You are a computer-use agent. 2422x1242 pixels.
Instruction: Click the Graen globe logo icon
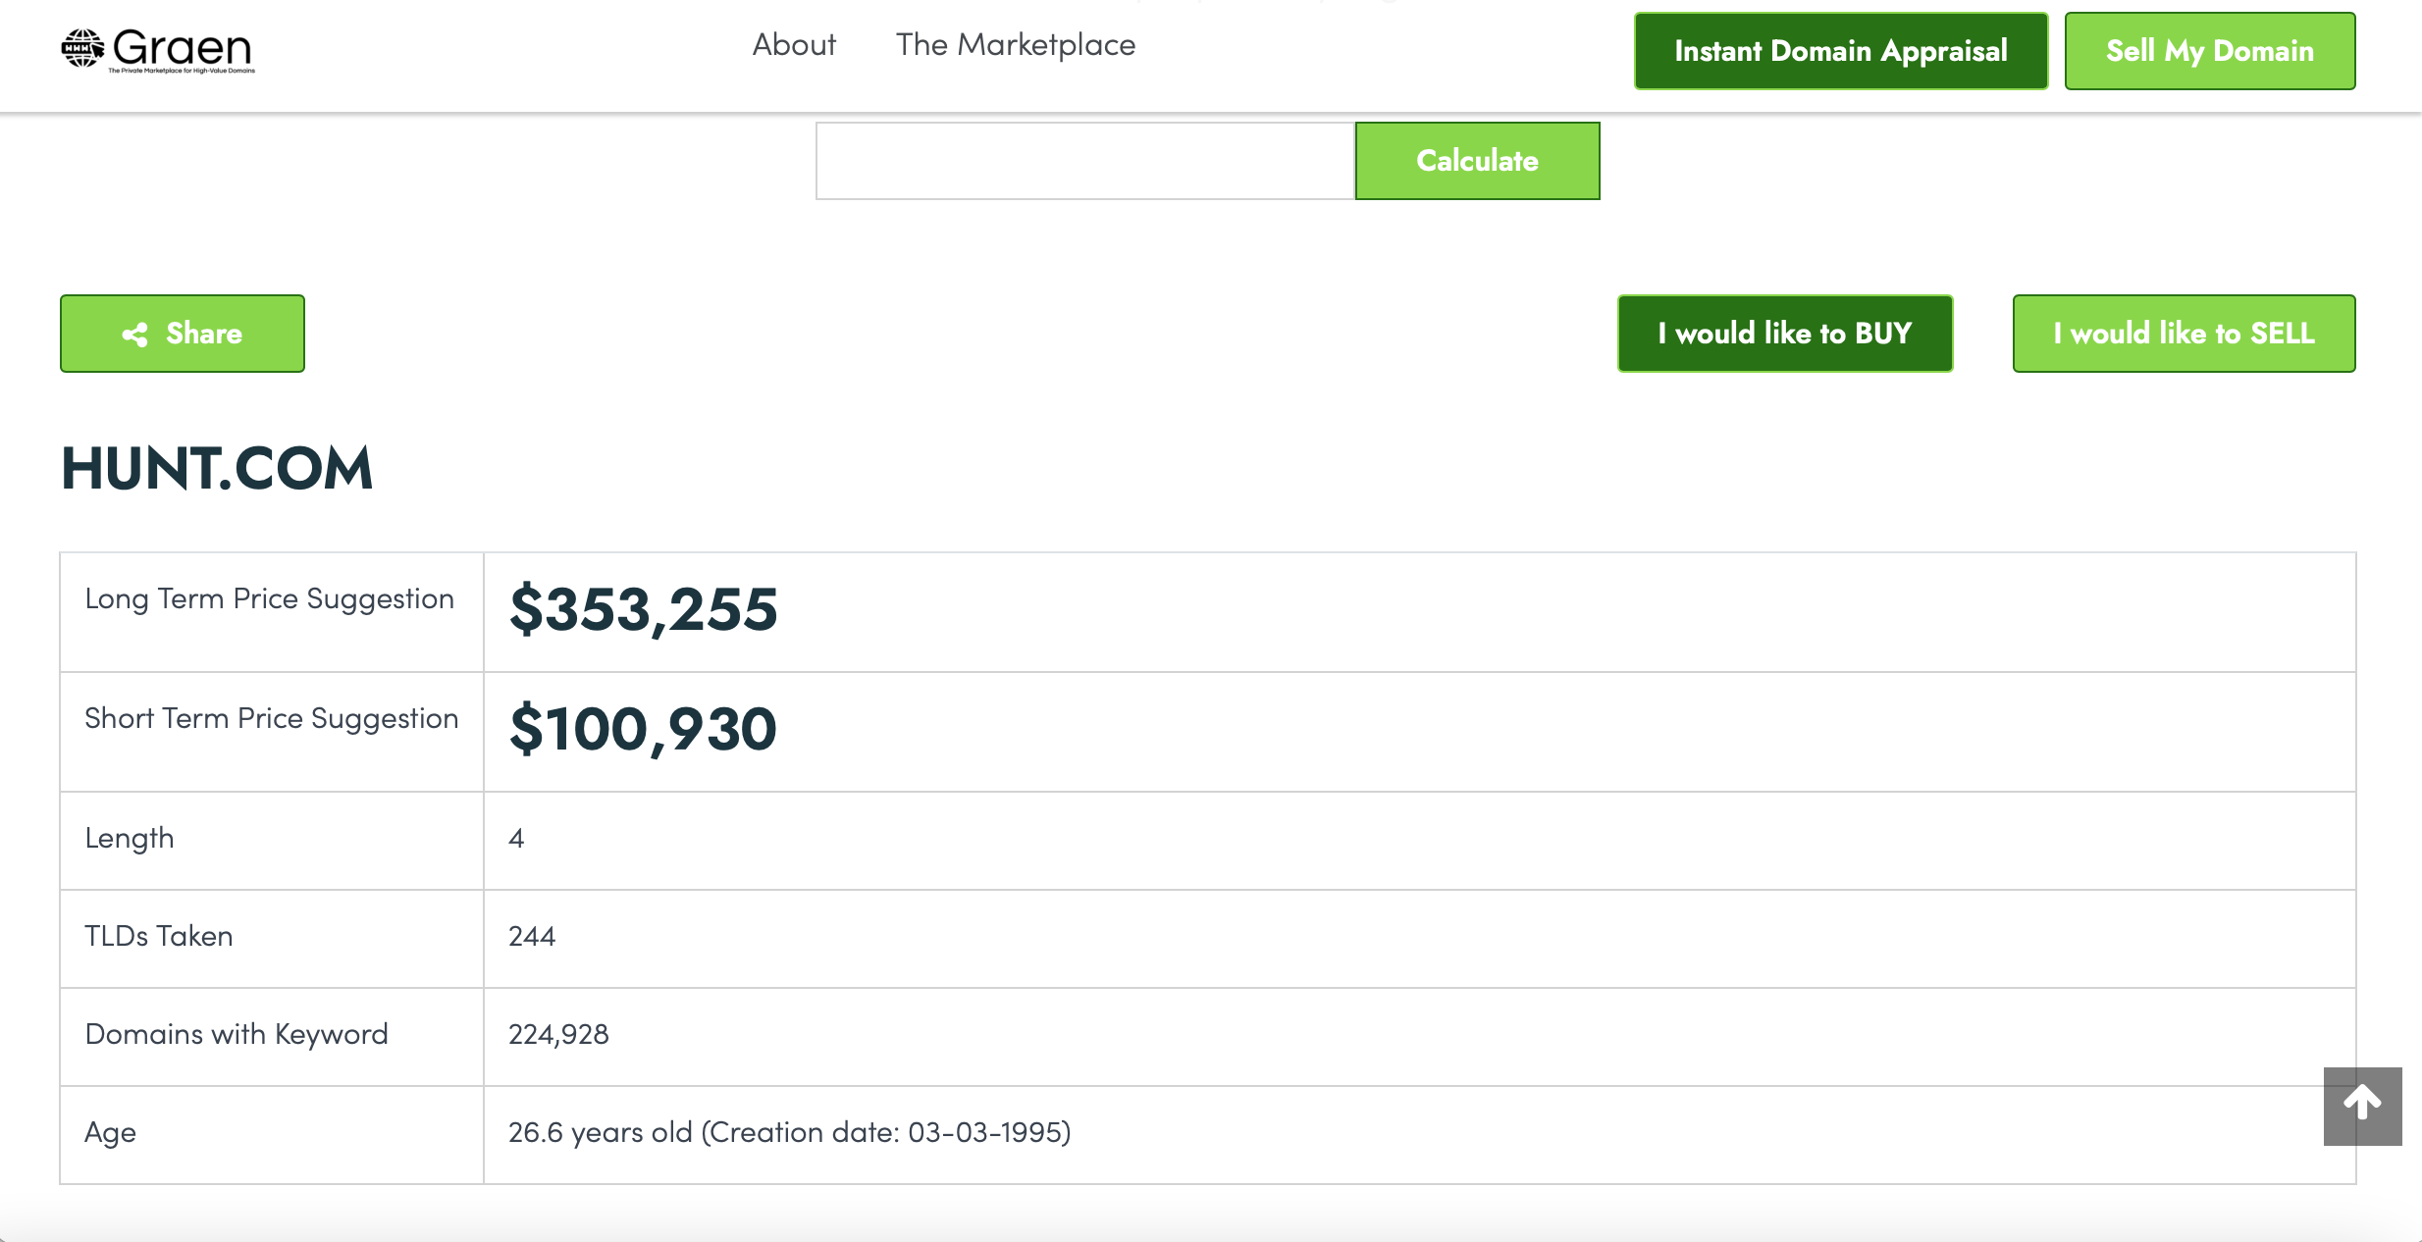[x=82, y=48]
